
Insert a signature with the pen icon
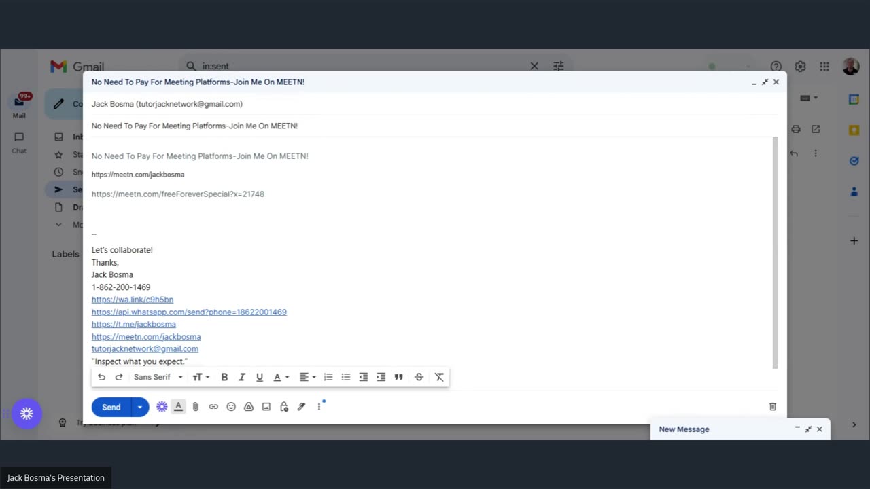302,406
